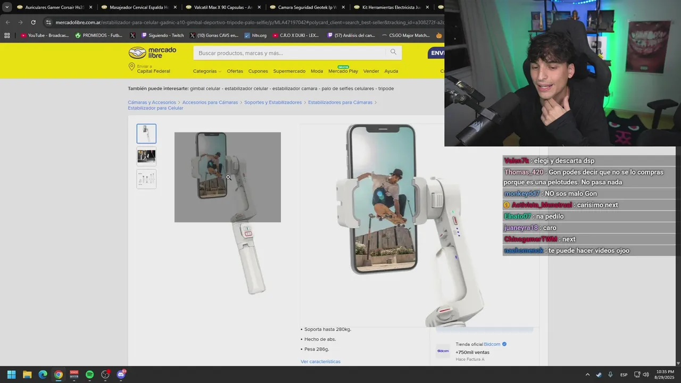The image size is (681, 383).
Task: Open the '(10) Gorras CAVS en...' bookmark
Action: tap(214, 36)
